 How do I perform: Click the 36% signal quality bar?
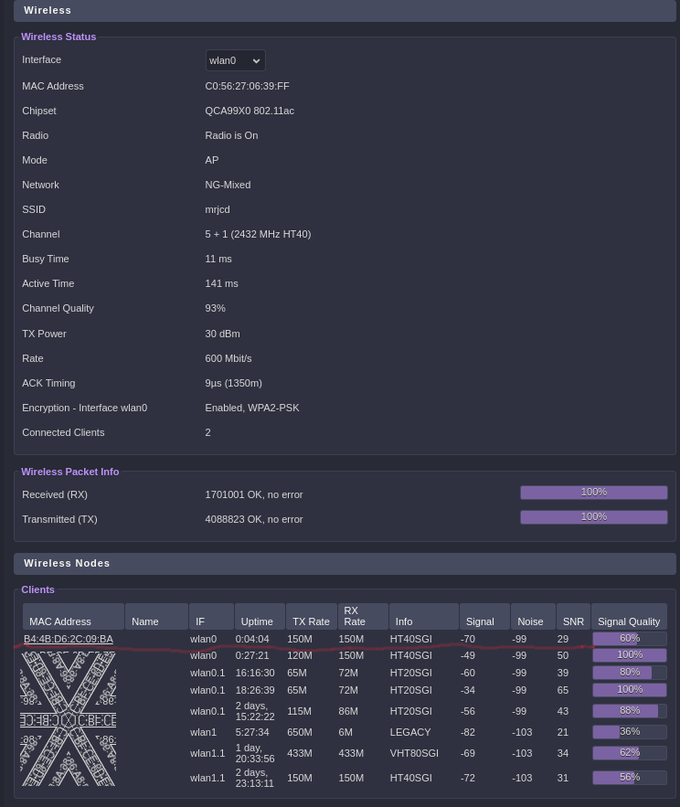(x=630, y=732)
